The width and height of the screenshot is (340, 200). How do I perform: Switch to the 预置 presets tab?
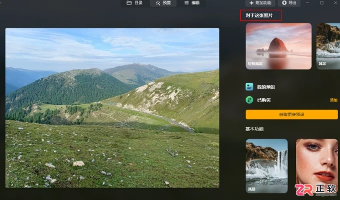[163, 3]
